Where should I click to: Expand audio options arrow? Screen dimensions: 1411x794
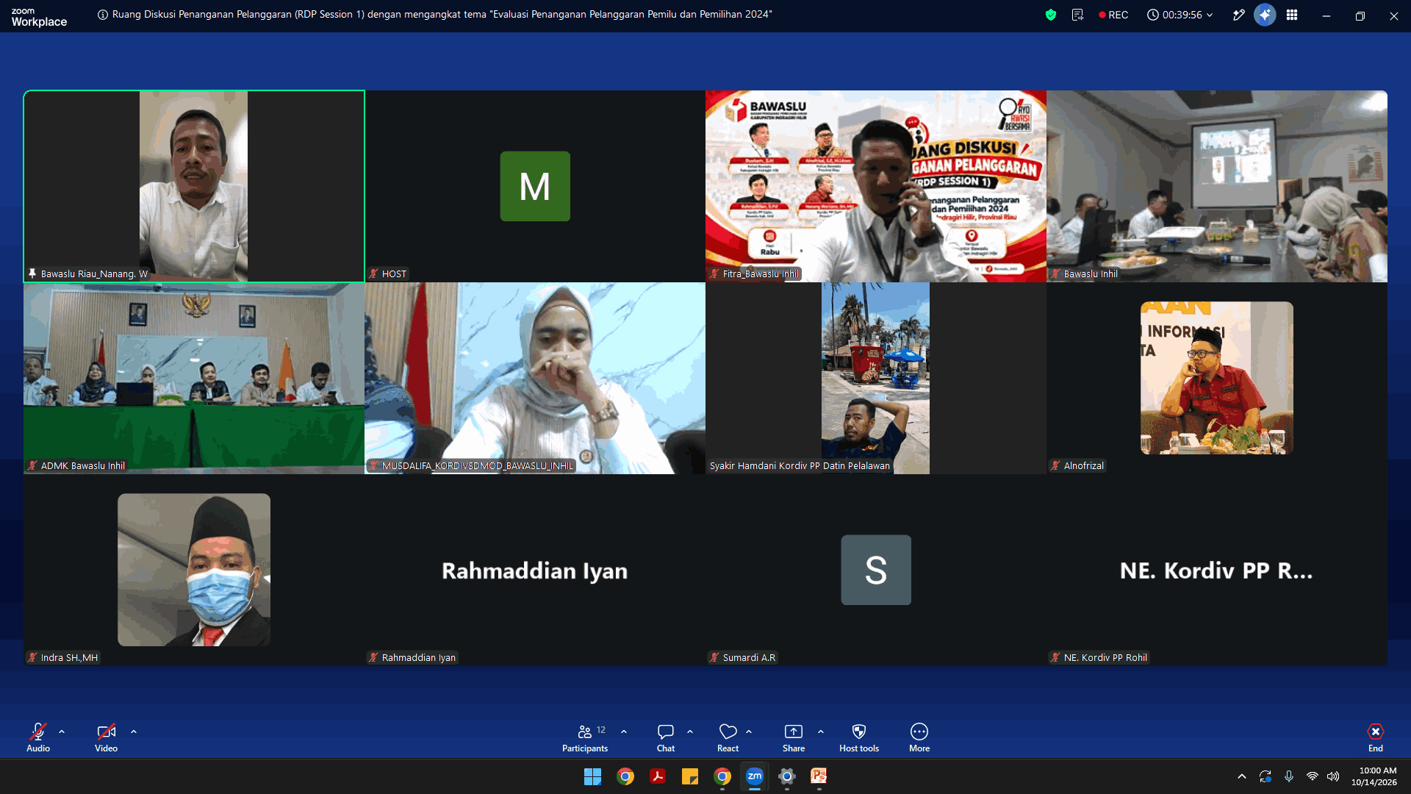[62, 732]
